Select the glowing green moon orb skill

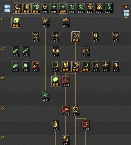pos(56,81)
